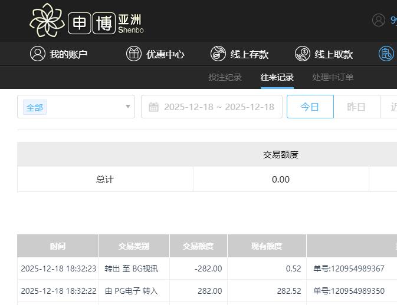Click the online withdrawal coin icon

pyautogui.click(x=302, y=54)
